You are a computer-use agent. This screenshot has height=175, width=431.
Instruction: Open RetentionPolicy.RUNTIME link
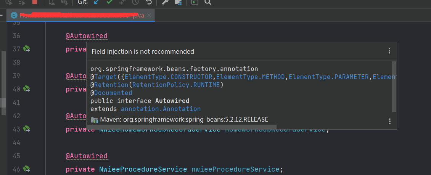(x=176, y=85)
